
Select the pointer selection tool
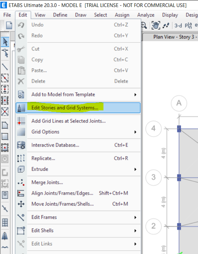5,42
